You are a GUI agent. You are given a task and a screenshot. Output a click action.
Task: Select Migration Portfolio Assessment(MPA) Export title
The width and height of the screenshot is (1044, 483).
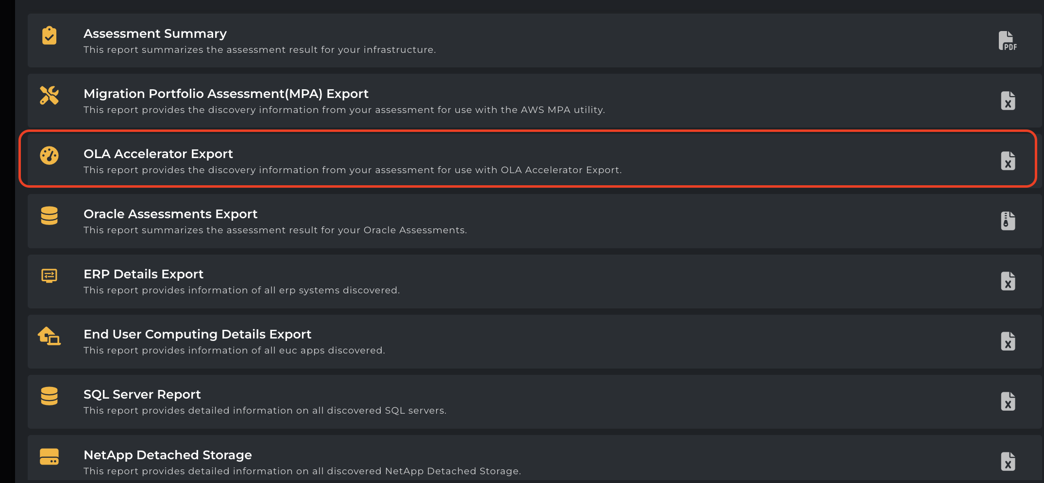click(226, 94)
